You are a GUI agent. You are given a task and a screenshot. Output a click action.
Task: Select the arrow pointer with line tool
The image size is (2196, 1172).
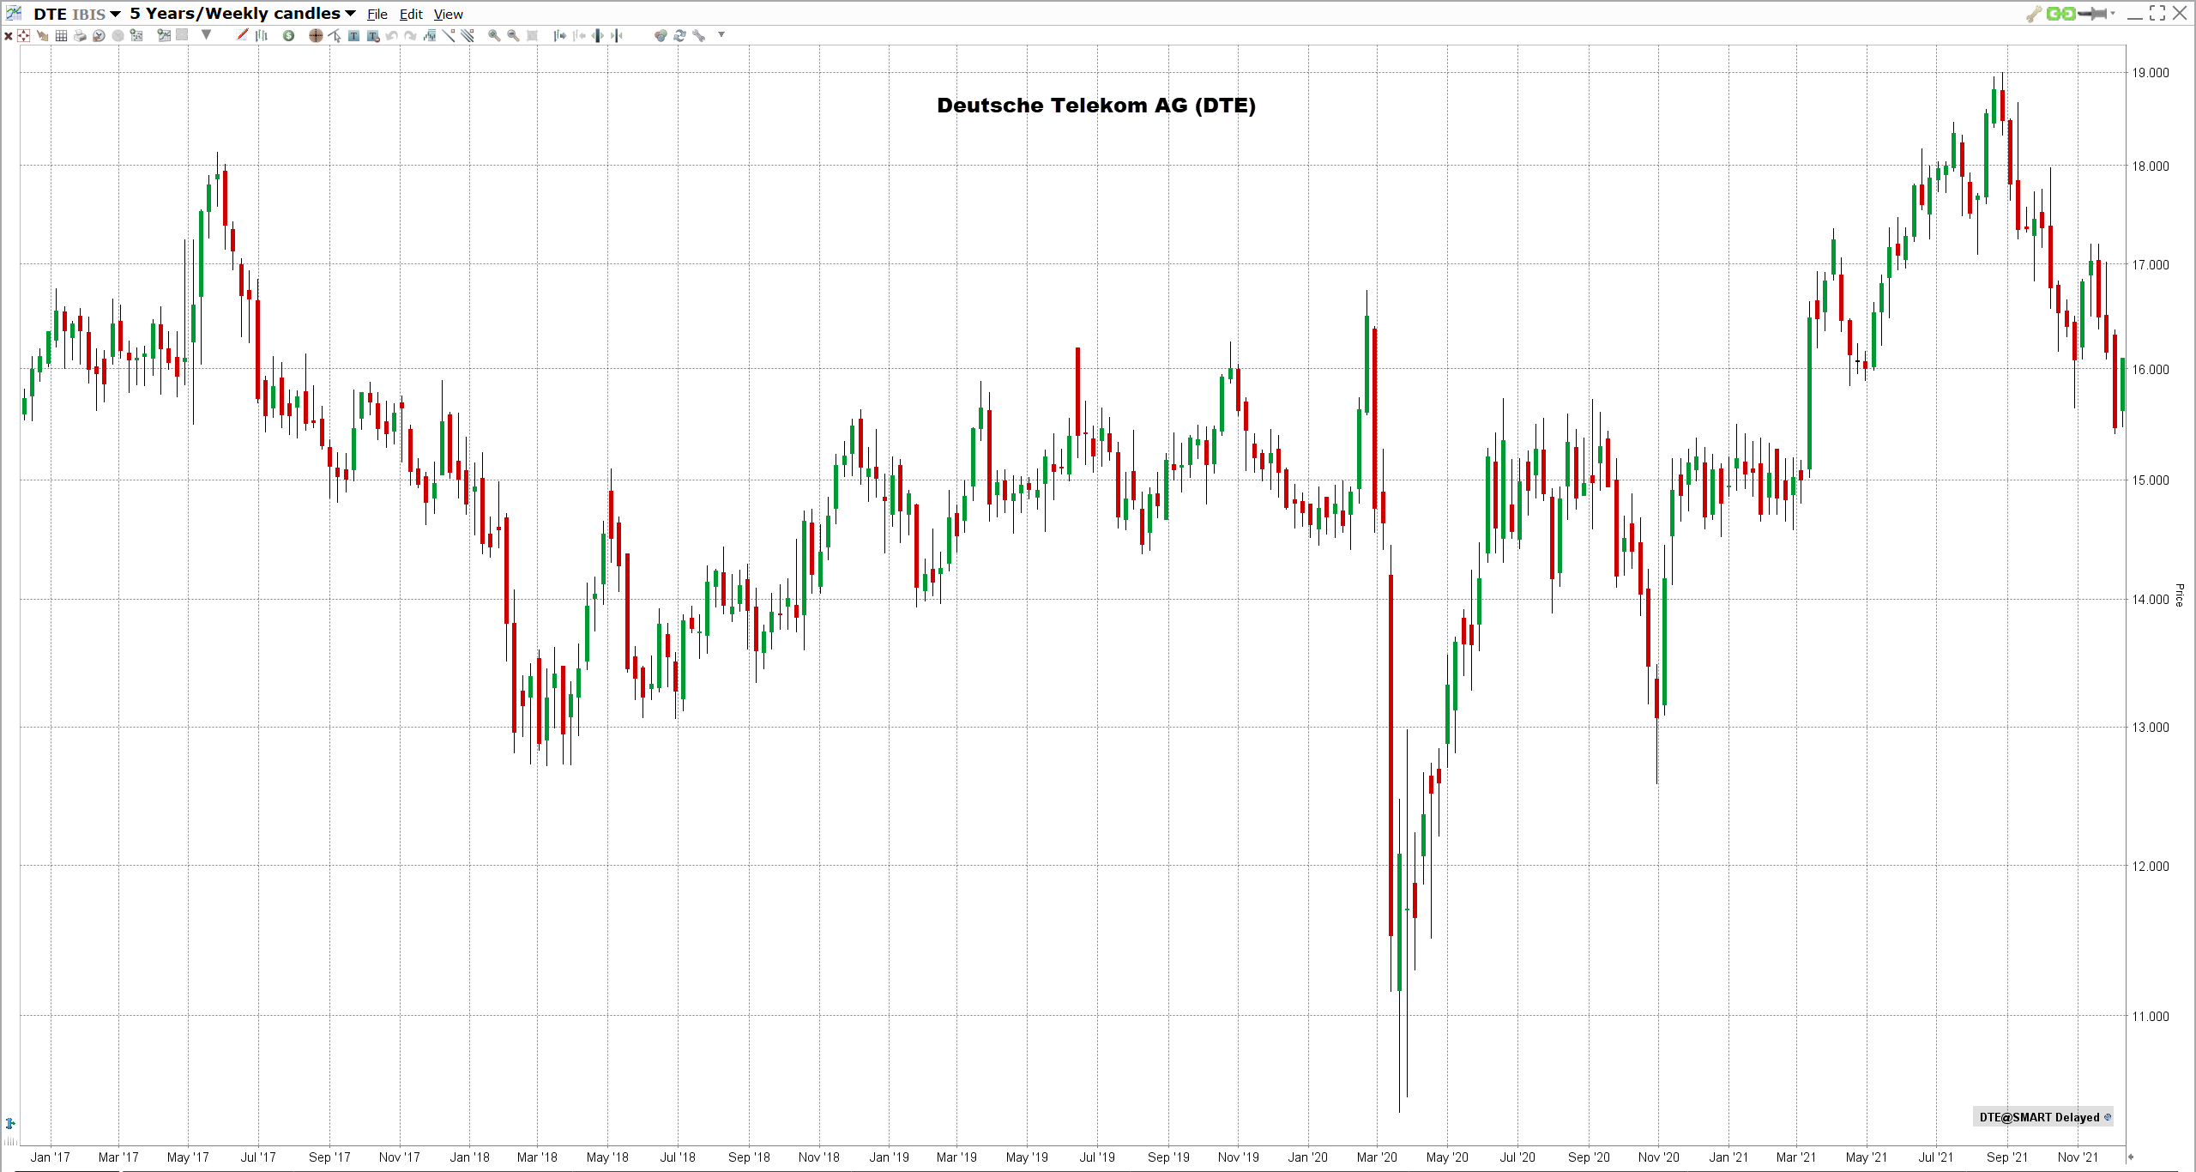335,36
